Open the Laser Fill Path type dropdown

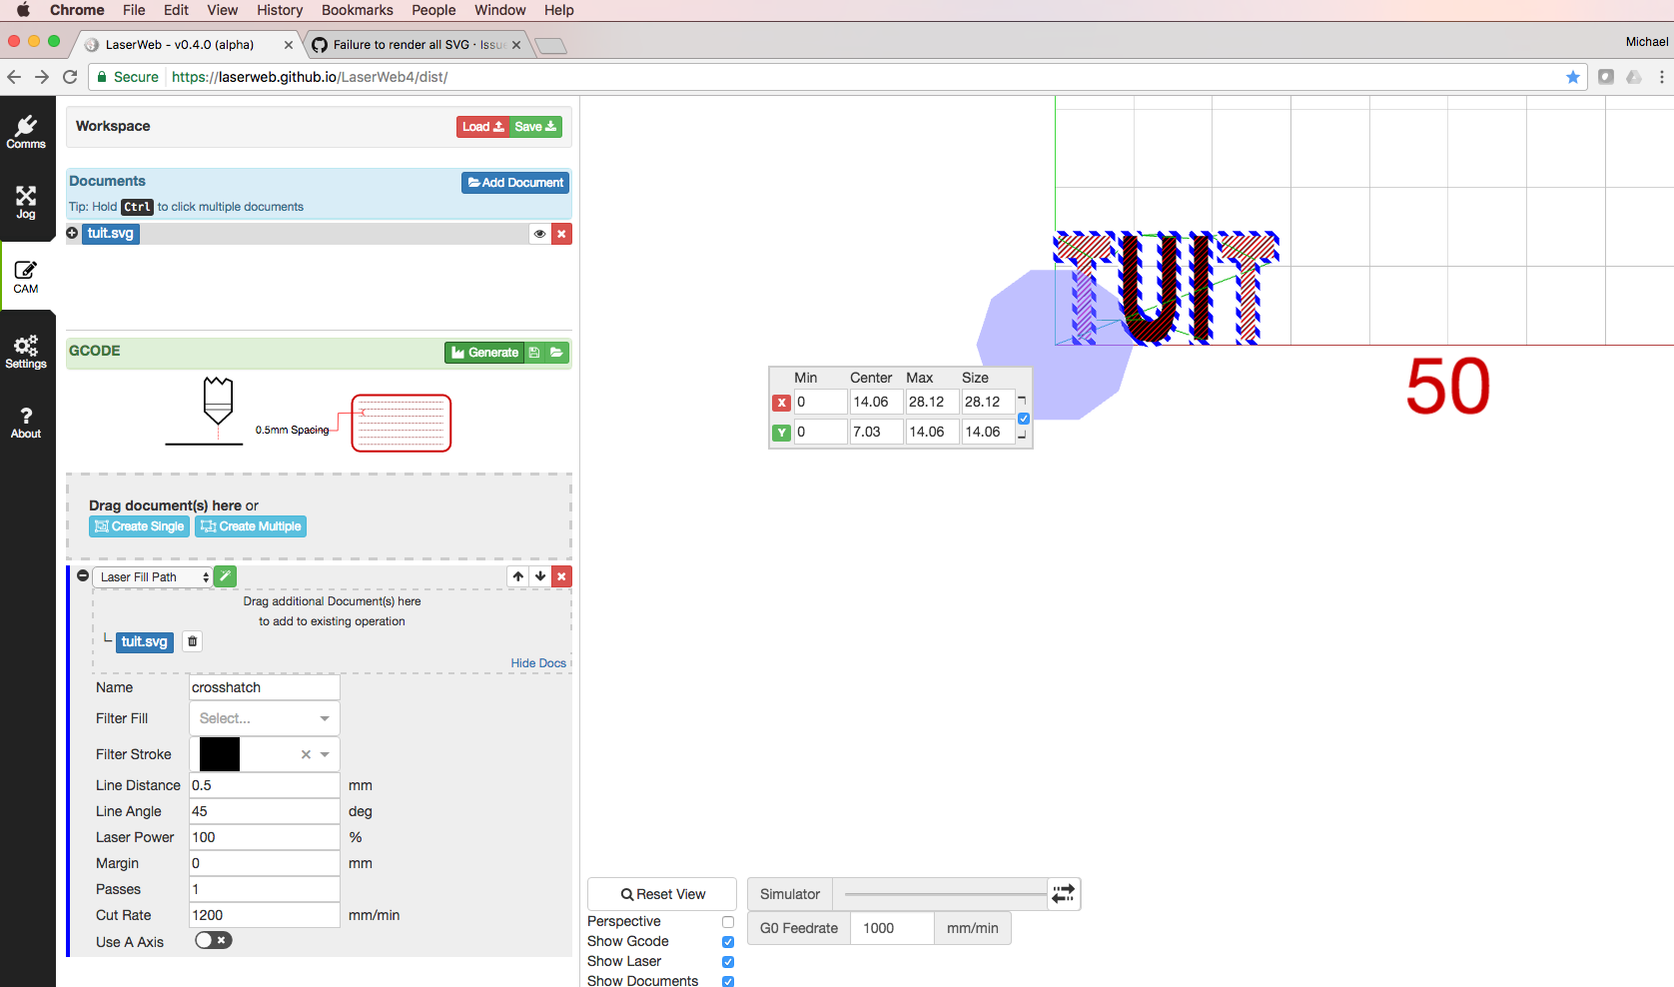click(x=153, y=577)
